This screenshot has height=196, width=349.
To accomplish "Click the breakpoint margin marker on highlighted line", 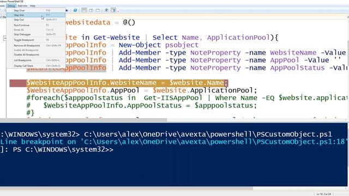I will pos(18,83).
